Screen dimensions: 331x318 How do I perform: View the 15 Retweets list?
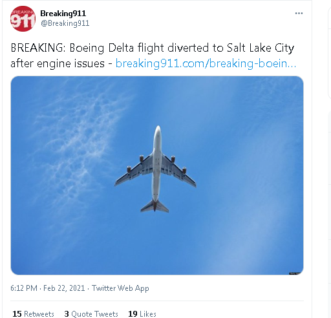tap(33, 313)
